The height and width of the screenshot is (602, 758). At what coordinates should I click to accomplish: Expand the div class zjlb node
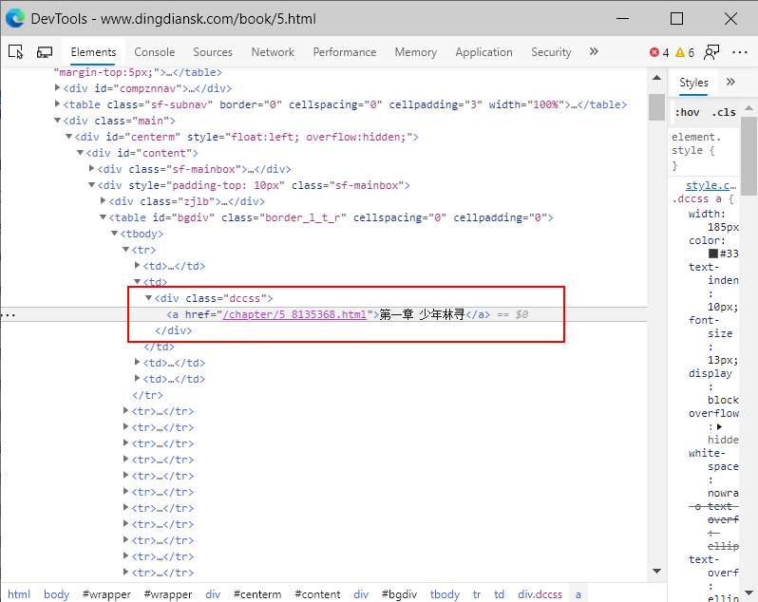tap(103, 201)
